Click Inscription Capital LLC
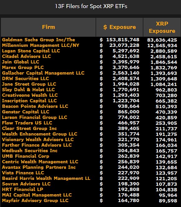This screenshot has width=181, height=207. [29, 101]
